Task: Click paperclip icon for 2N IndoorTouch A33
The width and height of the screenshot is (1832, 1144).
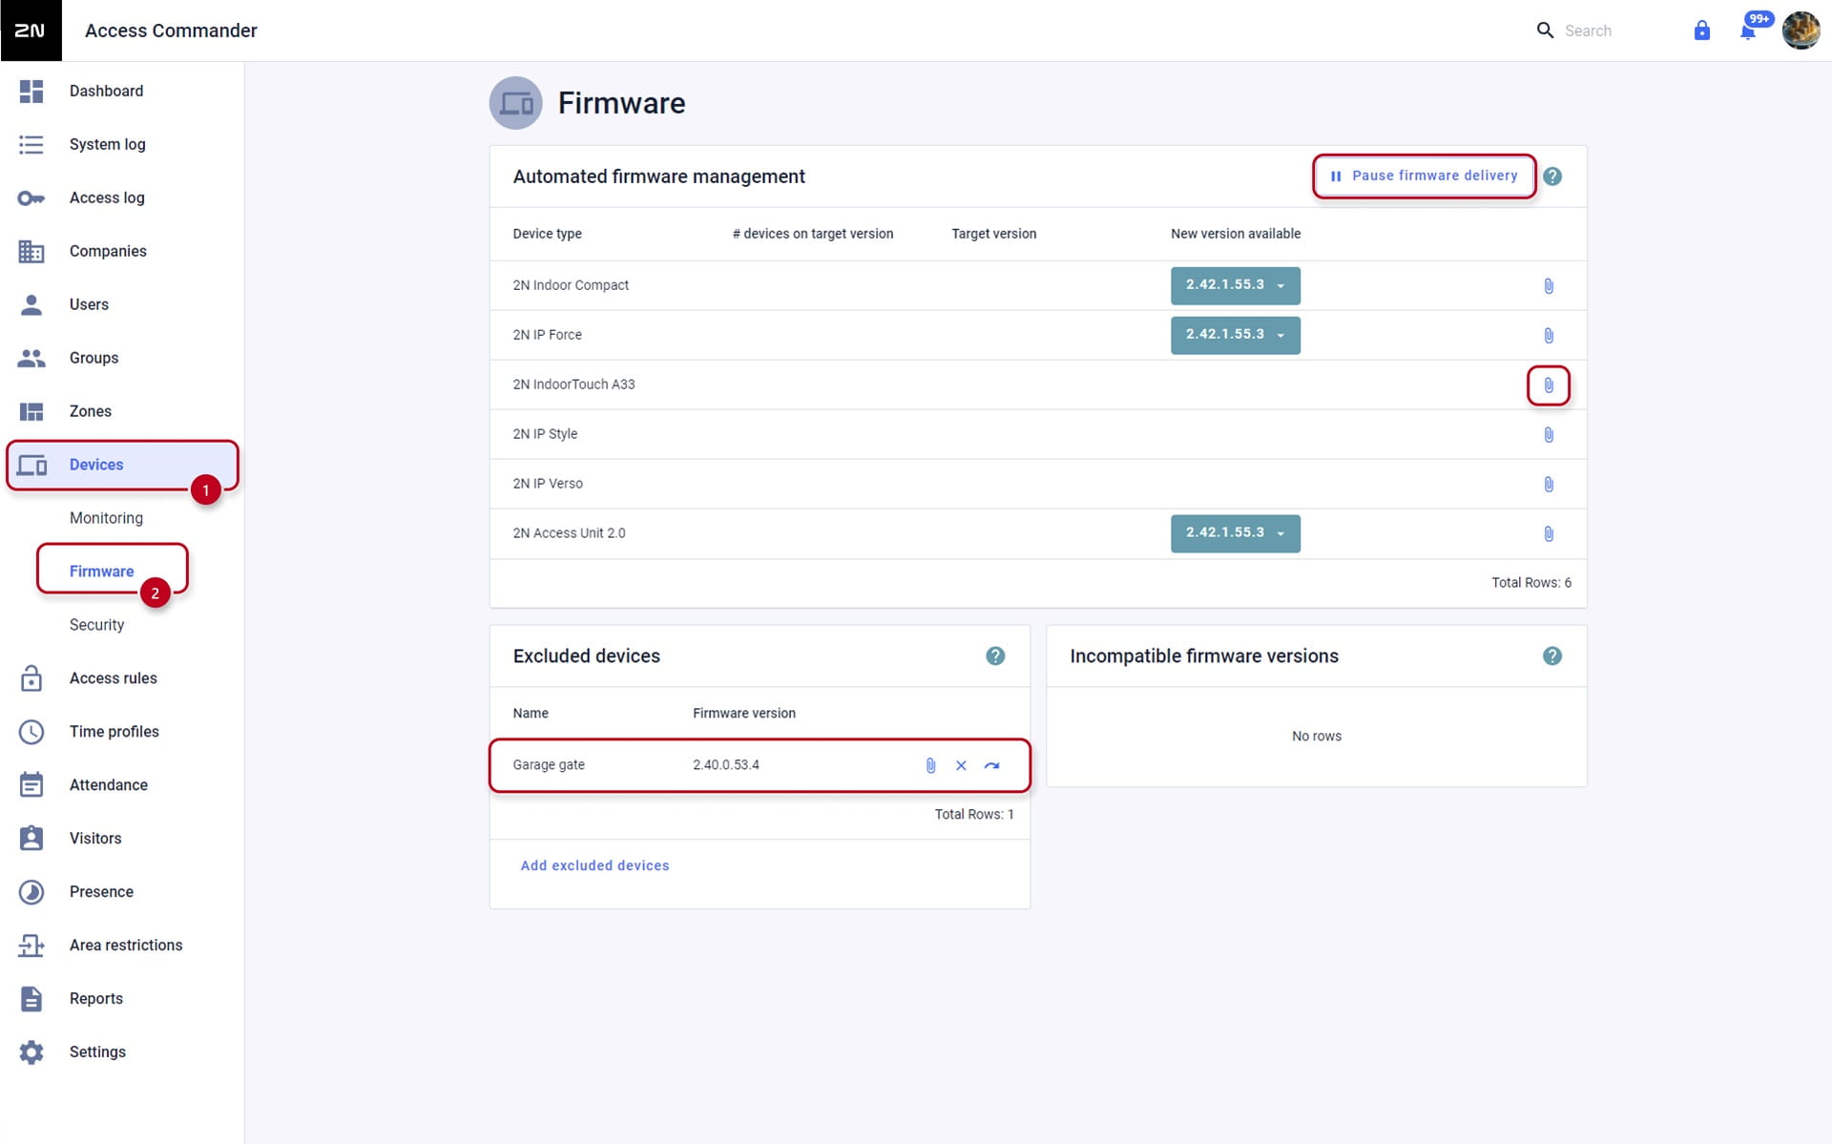Action: click(x=1549, y=385)
